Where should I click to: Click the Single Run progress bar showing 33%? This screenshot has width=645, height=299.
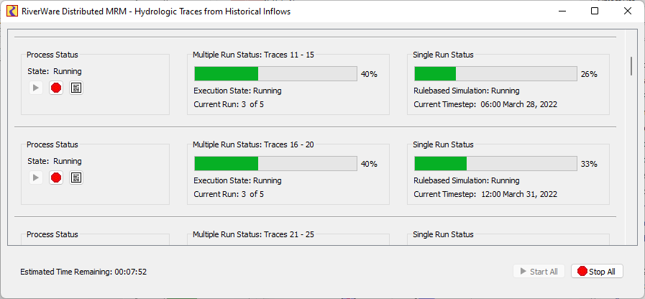click(x=495, y=163)
